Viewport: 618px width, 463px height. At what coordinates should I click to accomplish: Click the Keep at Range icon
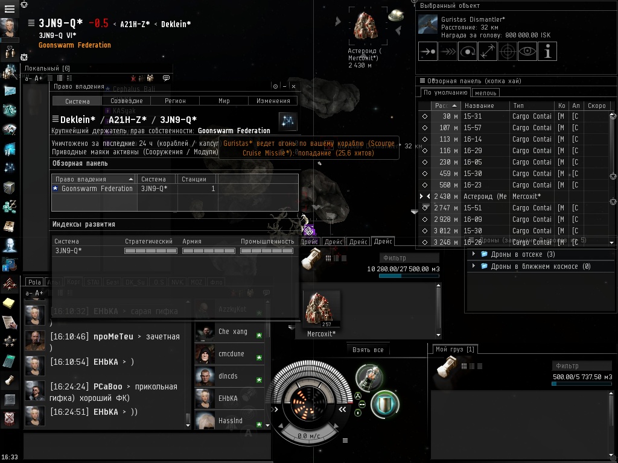(x=488, y=52)
